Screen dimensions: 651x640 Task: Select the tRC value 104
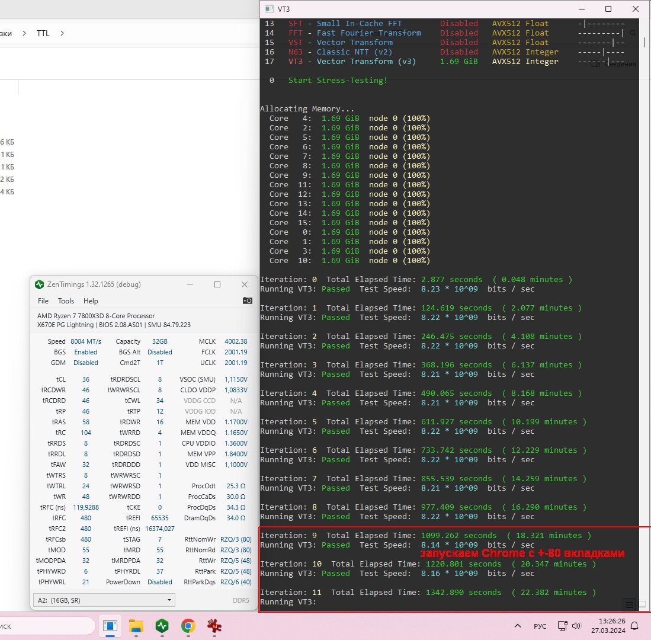coord(85,433)
